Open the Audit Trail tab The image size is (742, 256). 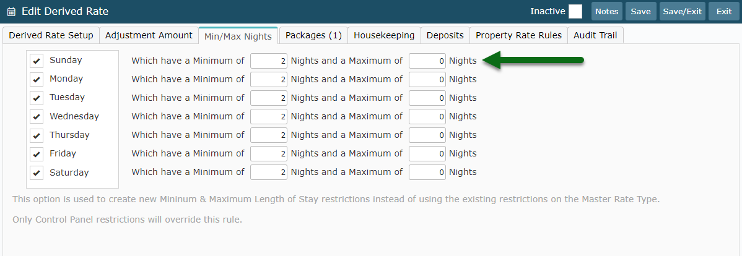(x=595, y=35)
